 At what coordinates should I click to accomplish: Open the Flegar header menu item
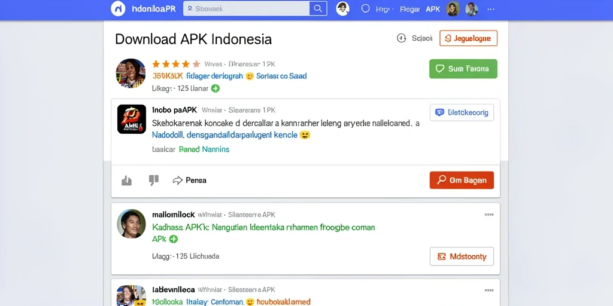(409, 9)
